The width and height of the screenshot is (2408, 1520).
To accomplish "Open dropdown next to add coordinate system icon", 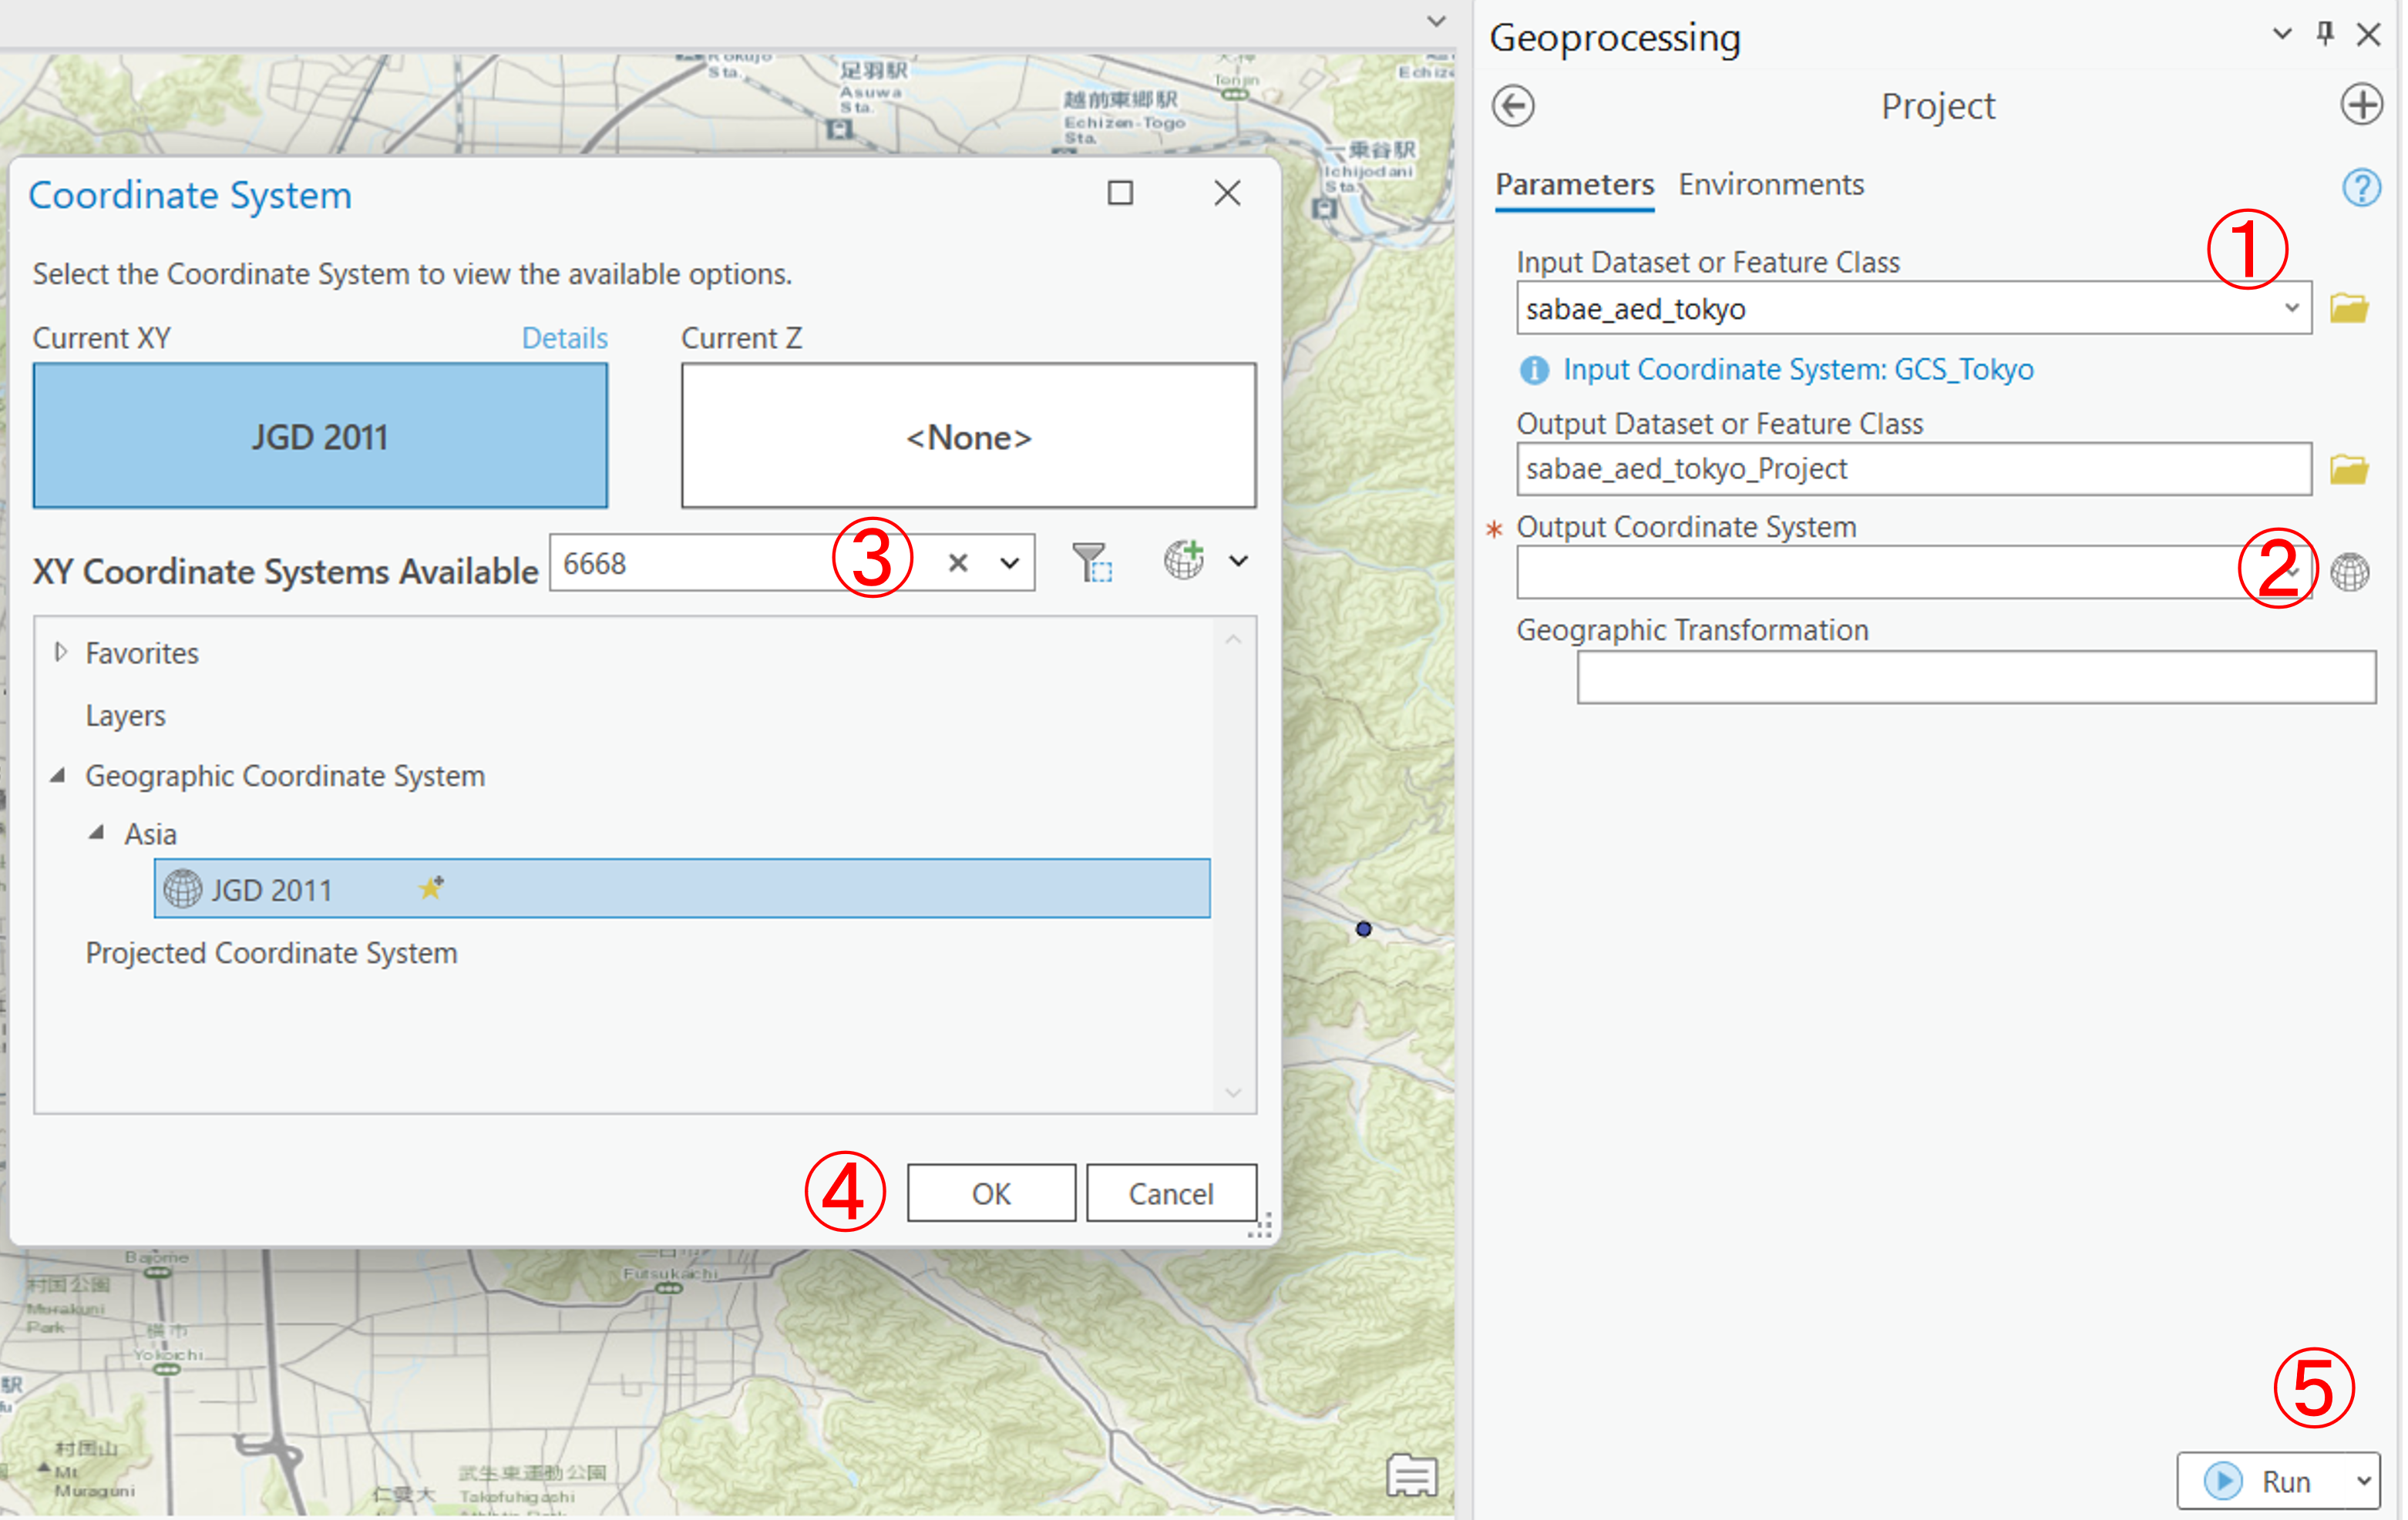I will pos(1238,562).
